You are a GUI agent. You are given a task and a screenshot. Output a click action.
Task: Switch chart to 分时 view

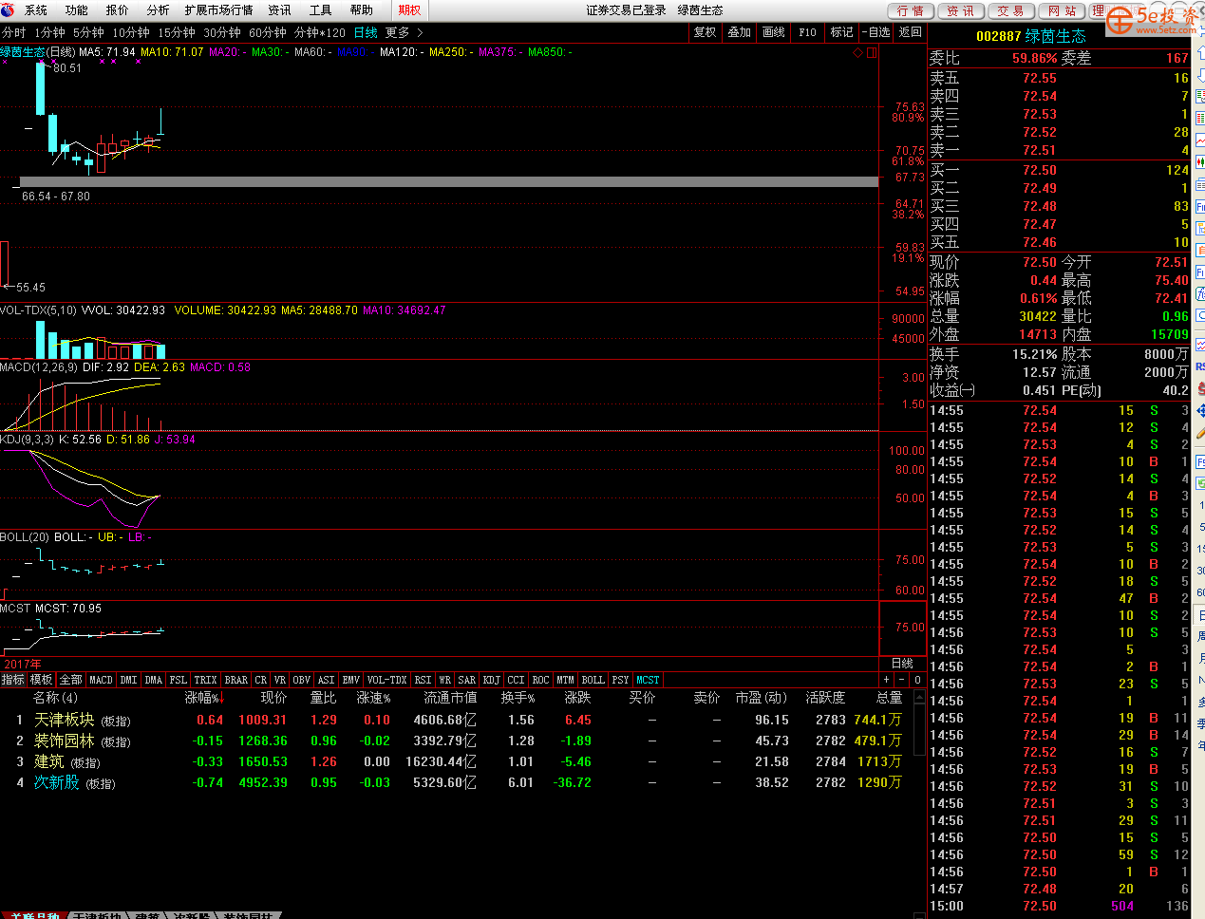pos(14,32)
